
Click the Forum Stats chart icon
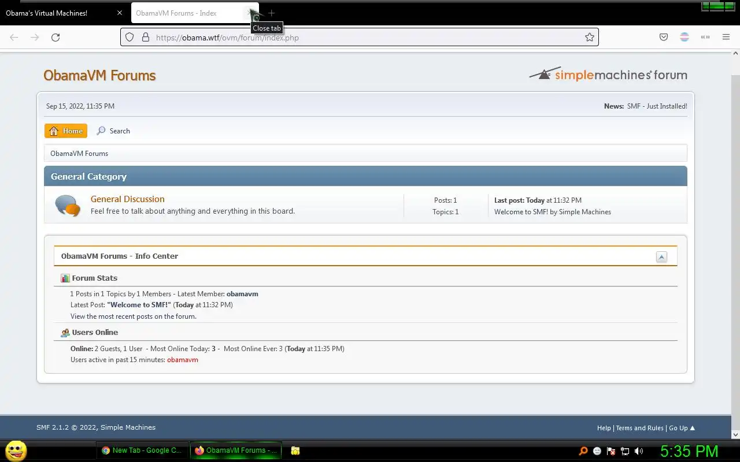65,278
